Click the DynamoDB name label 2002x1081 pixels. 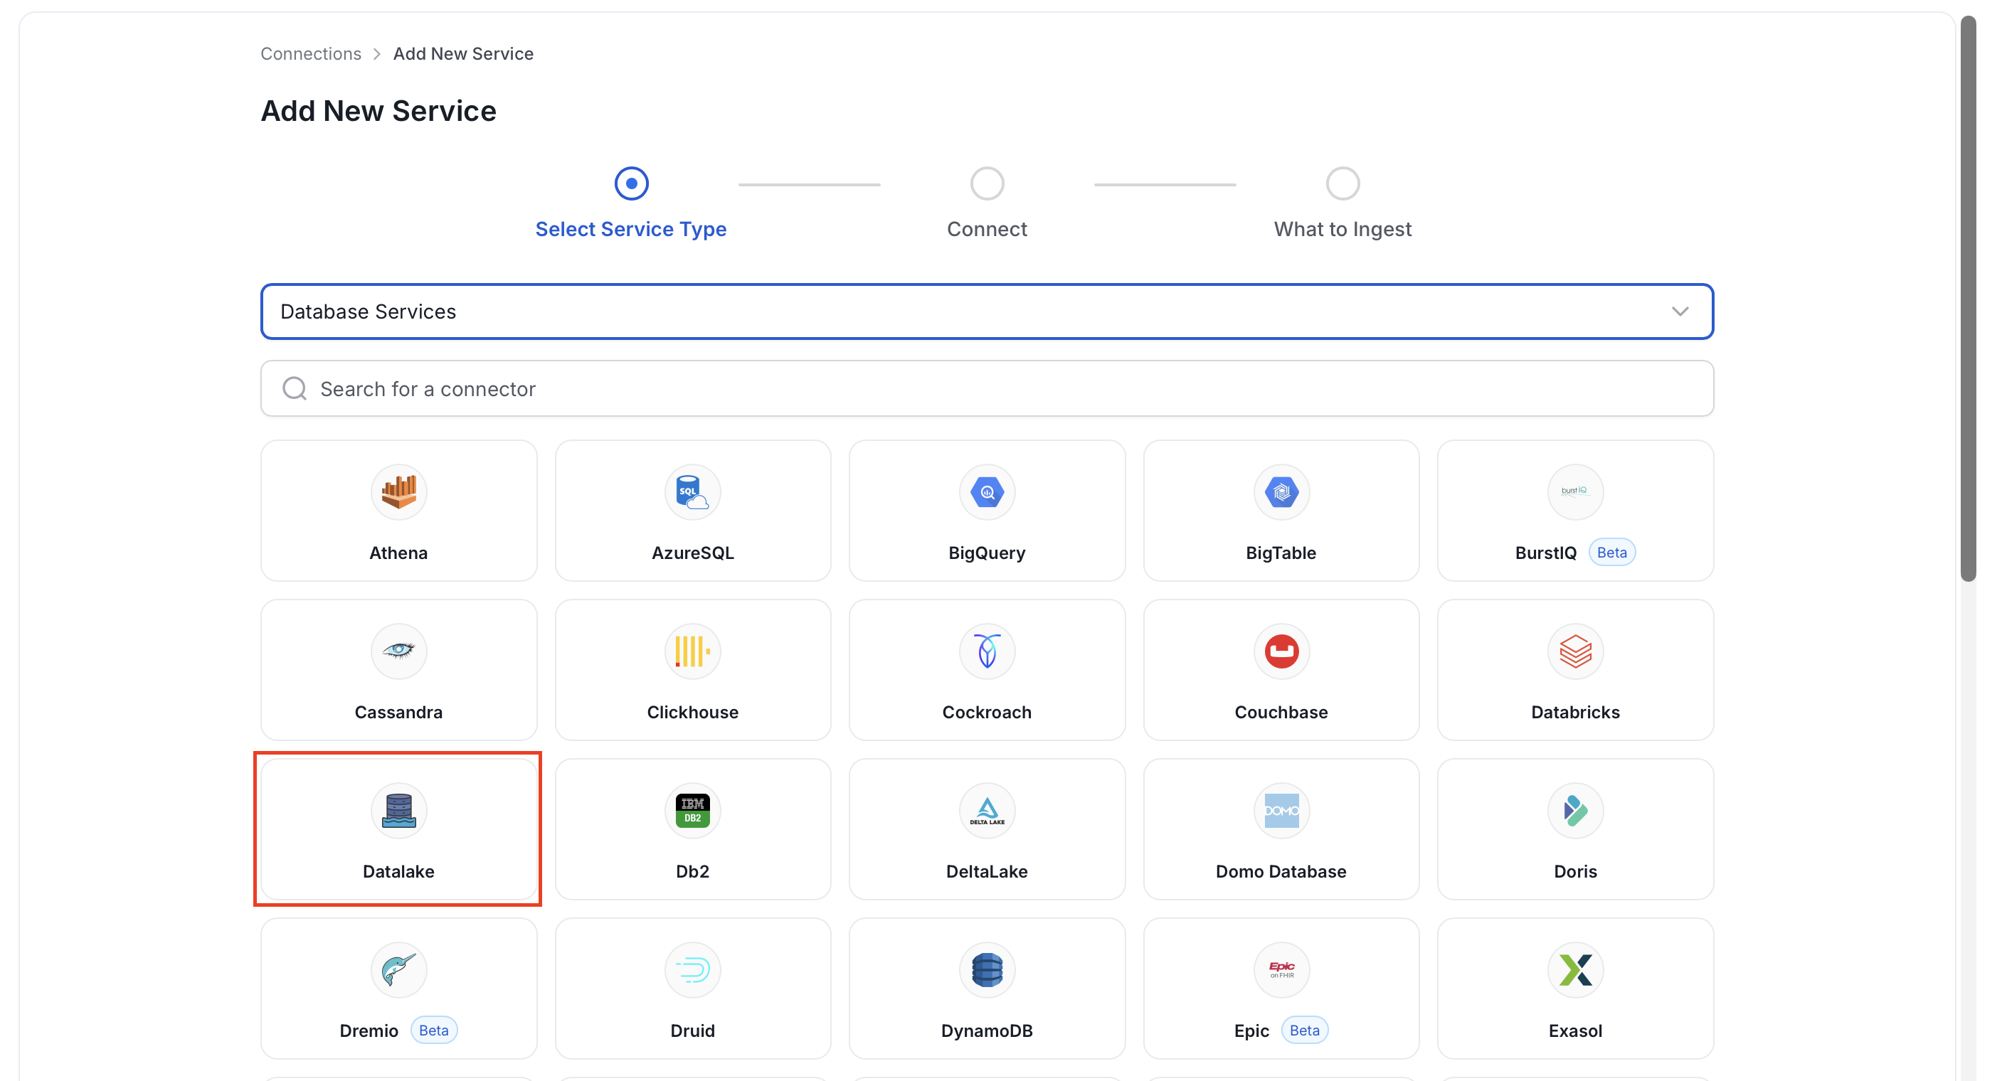[987, 1031]
